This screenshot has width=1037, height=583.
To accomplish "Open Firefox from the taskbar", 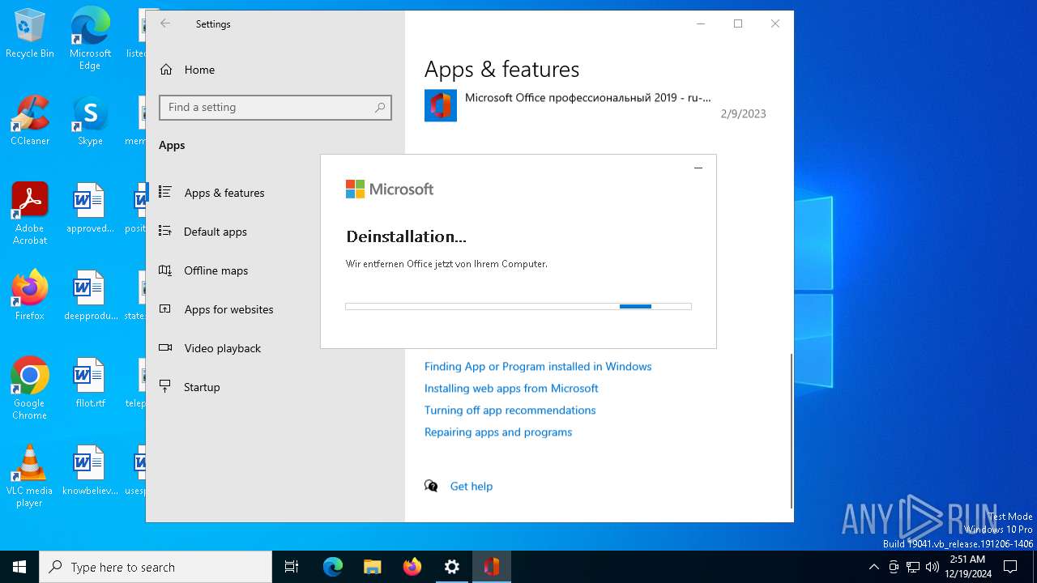I will click(x=412, y=567).
